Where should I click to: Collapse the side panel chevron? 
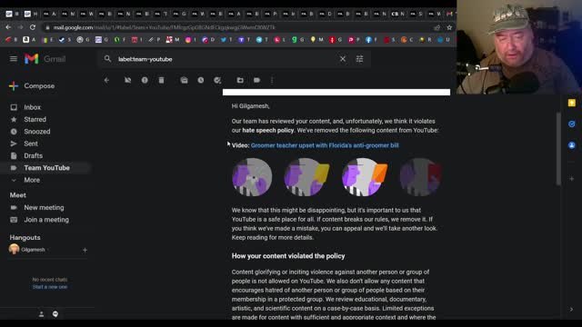click(572, 309)
